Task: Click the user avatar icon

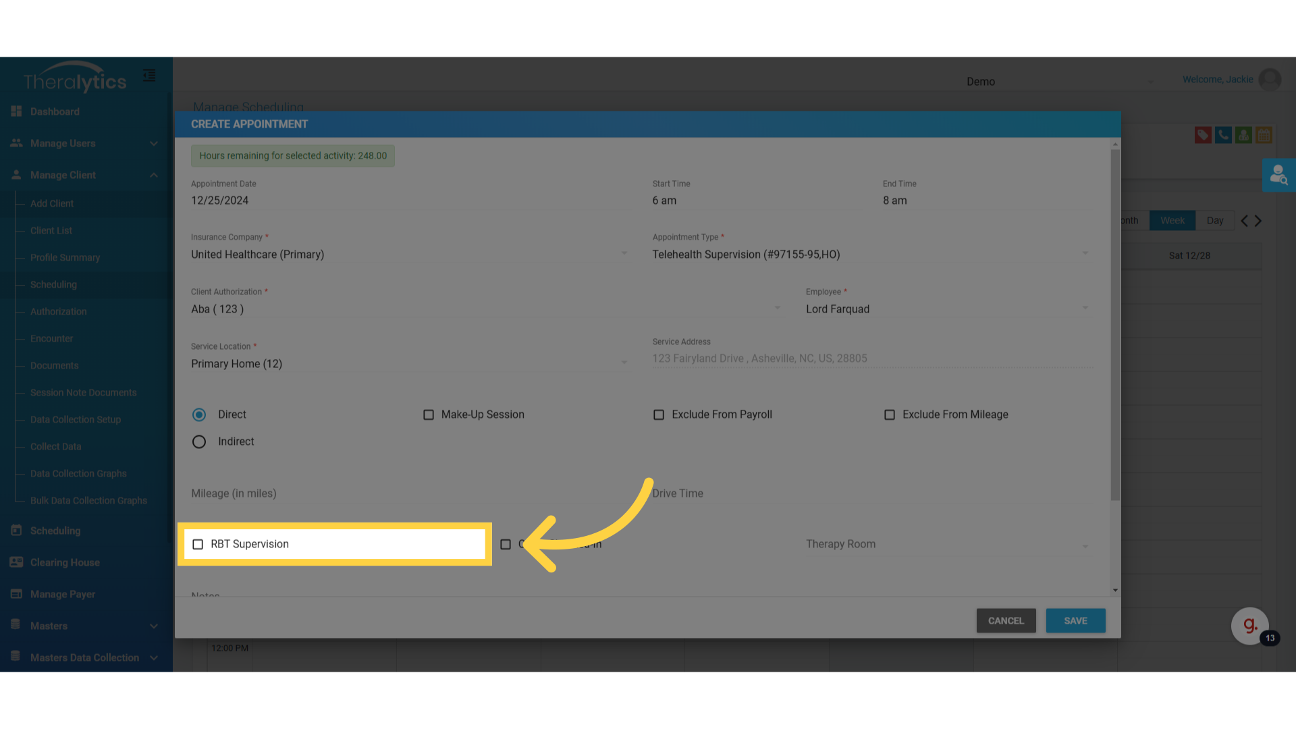Action: tap(1270, 80)
